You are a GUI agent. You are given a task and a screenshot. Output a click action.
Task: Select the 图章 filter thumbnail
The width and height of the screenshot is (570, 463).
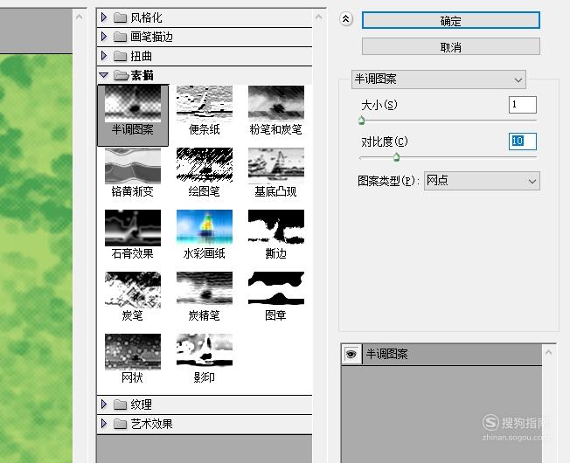click(x=276, y=290)
